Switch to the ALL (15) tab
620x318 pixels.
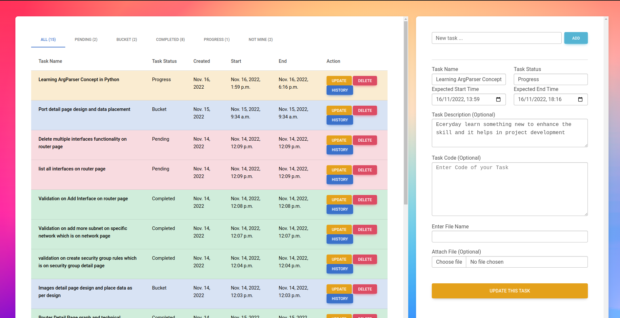pyautogui.click(x=48, y=40)
